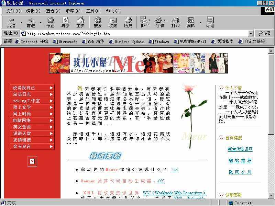The width and height of the screenshot is (275, 206).
Task: Open the address bar history dropdown
Action: point(251,33)
